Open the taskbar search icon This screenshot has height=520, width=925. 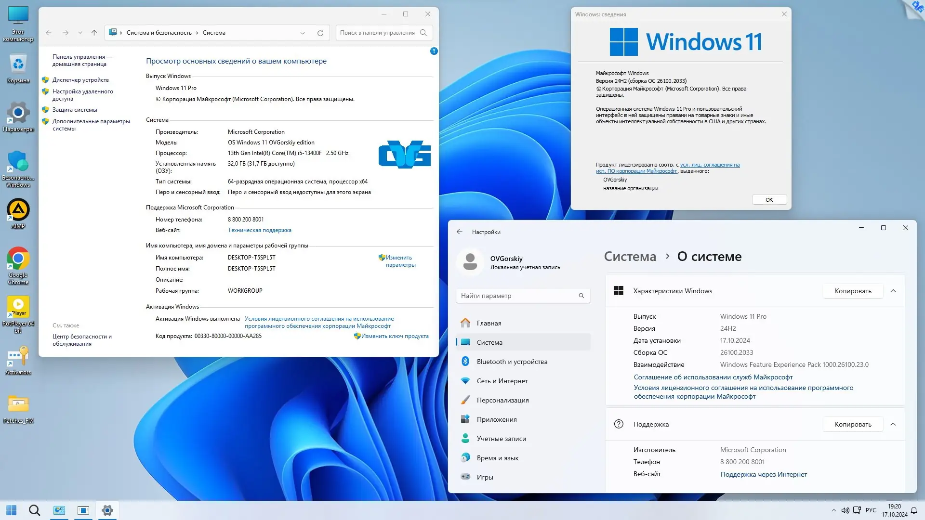[34, 510]
